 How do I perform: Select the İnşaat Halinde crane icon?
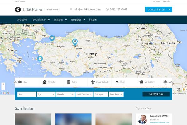(x=93, y=82)
